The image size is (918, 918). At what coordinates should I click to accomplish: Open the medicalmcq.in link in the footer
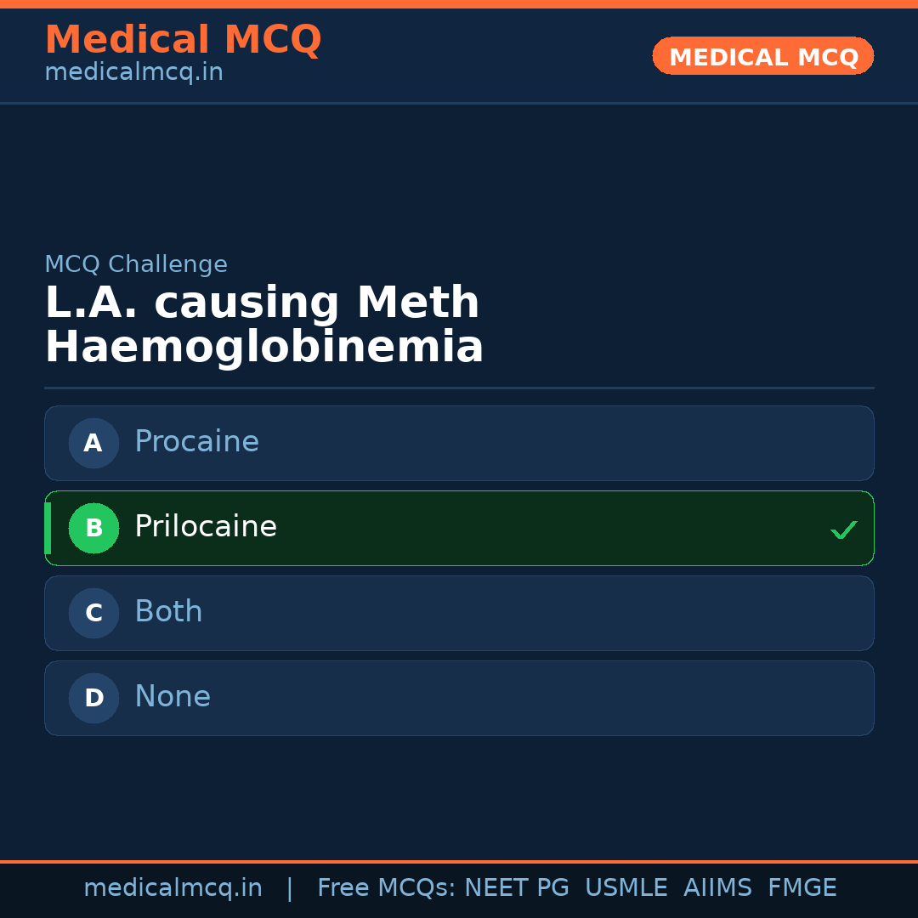[173, 888]
